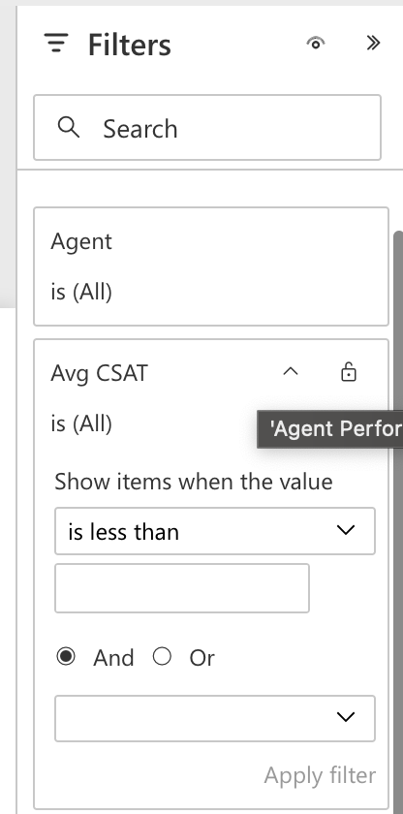Click the arrow on the second condition dropdown
403x814 pixels.
click(x=346, y=717)
